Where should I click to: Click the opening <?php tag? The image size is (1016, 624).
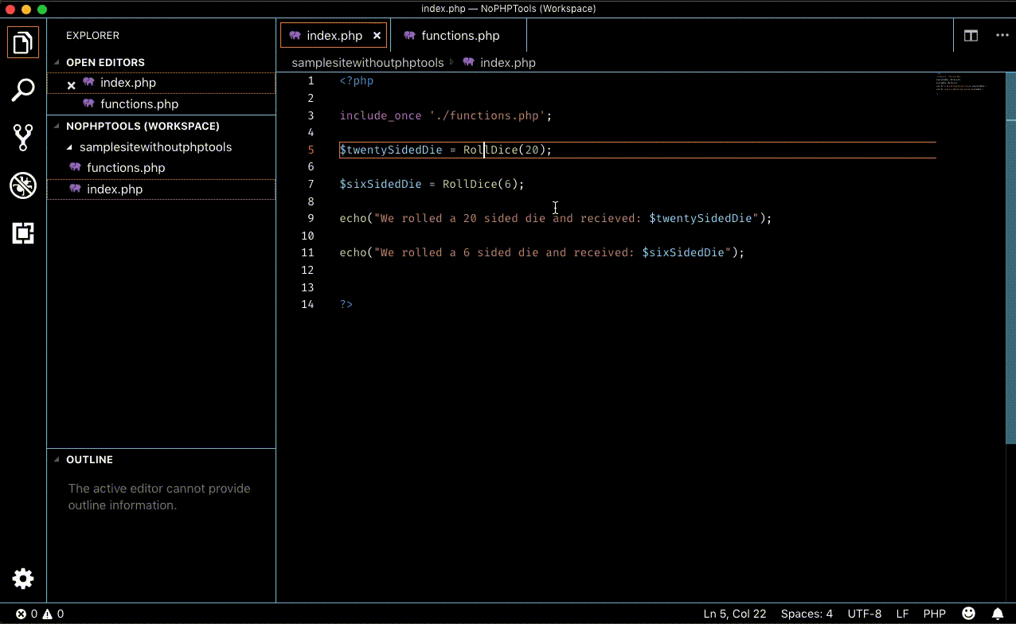tap(357, 81)
